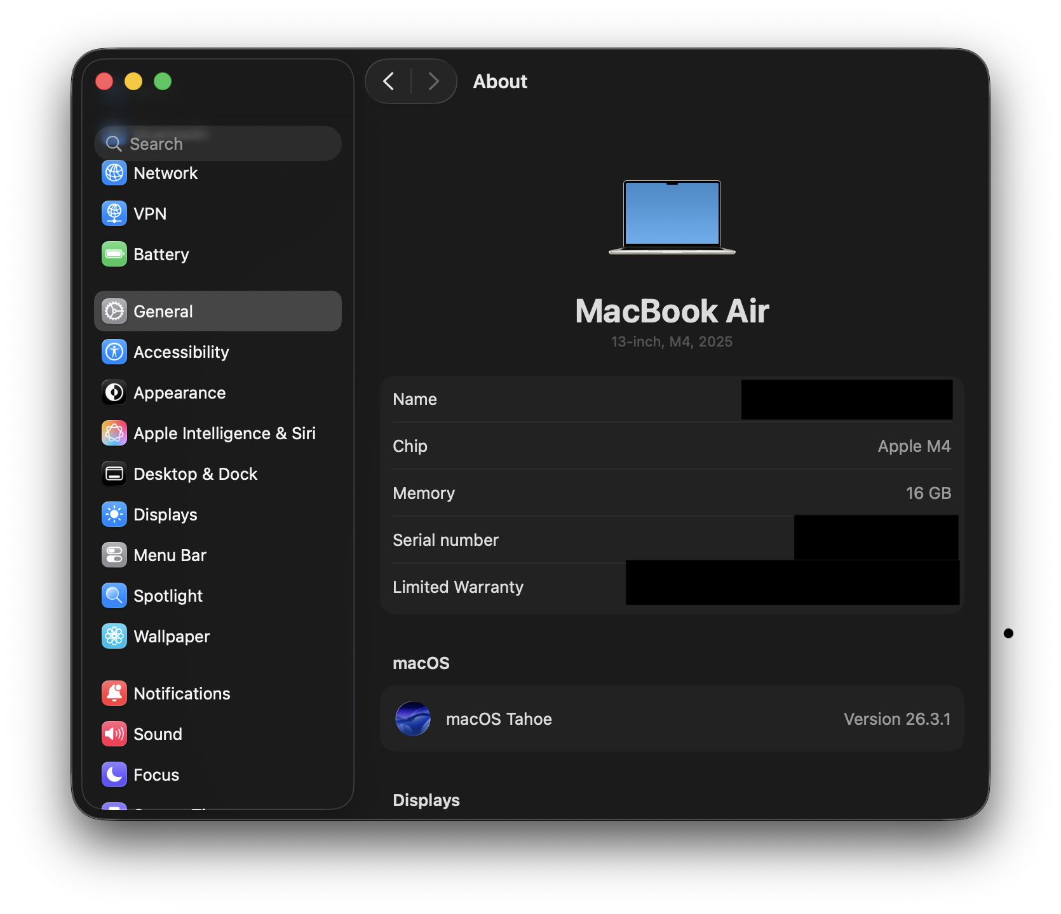Viewport: 1061px width, 914px height.
Task: Go to Wallpaper settings
Action: click(218, 636)
